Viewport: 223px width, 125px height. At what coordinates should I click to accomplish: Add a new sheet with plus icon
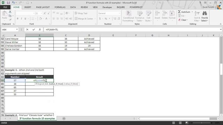tap(64, 118)
